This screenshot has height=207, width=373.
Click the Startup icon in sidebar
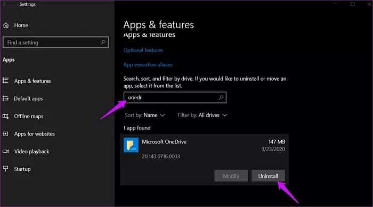click(x=5, y=169)
